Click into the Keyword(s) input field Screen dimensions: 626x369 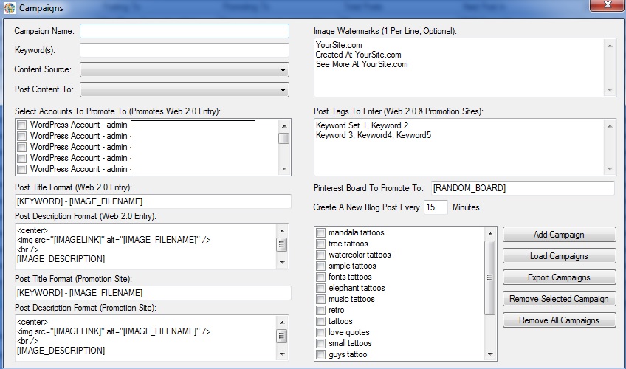(x=185, y=50)
